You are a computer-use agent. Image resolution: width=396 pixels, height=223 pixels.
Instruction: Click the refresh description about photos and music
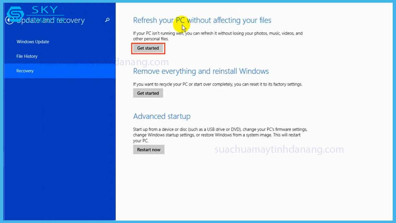[x=217, y=36]
